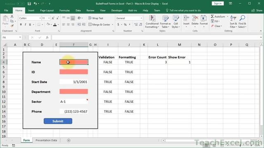Screen dimensions: 264x148
Task: Click the Fill Color paint bucket icon
Action: pos(48,25)
